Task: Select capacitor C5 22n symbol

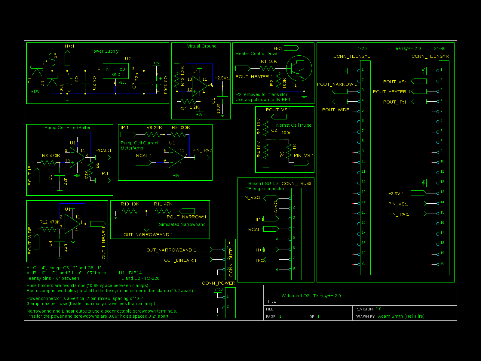Action: 85,82
